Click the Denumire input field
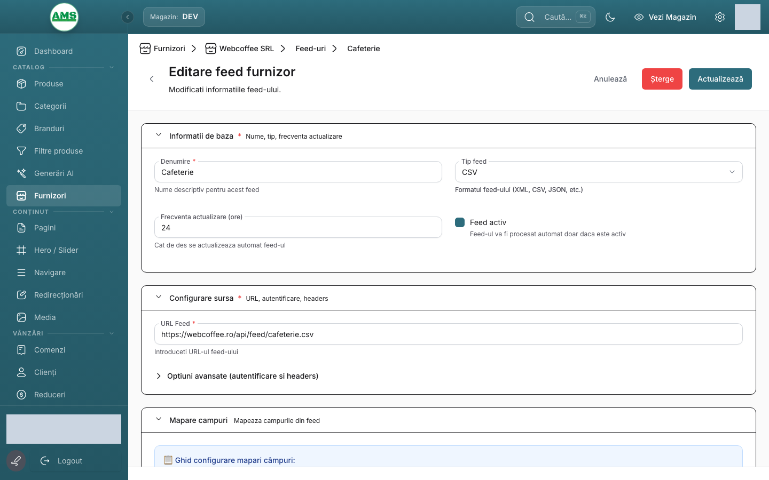This screenshot has height=480, width=769. click(298, 172)
